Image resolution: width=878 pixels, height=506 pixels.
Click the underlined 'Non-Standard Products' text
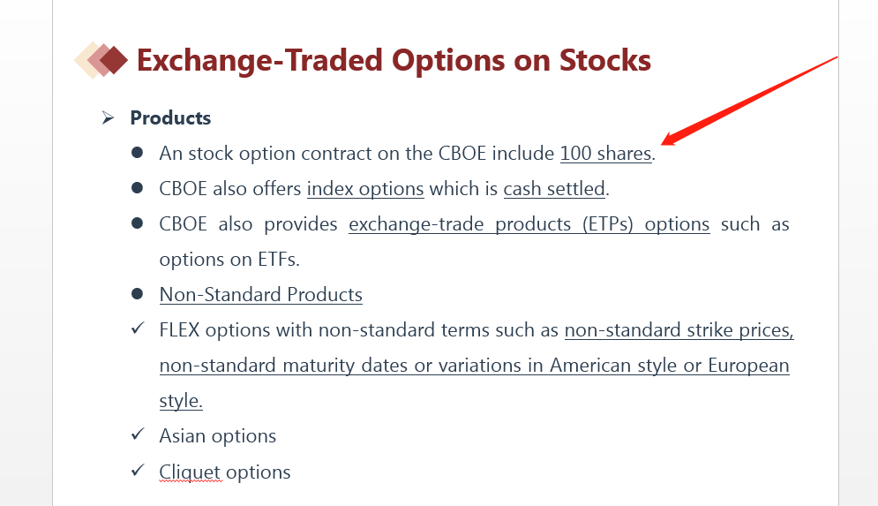[x=260, y=294]
